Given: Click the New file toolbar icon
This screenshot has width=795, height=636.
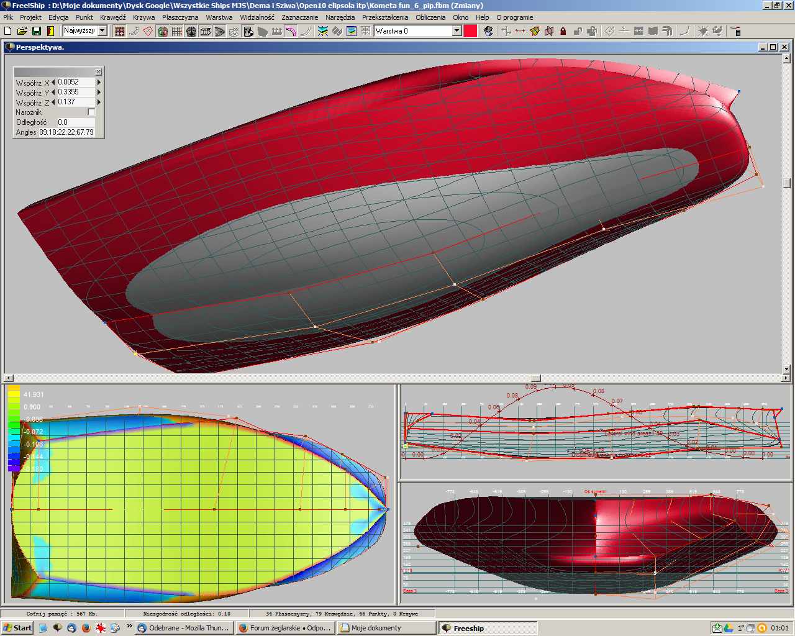Looking at the screenshot, I should 8,31.
